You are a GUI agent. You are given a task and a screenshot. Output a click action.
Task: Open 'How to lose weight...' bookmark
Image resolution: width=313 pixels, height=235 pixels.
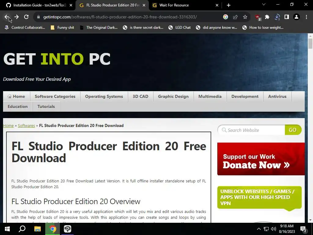coord(263,28)
